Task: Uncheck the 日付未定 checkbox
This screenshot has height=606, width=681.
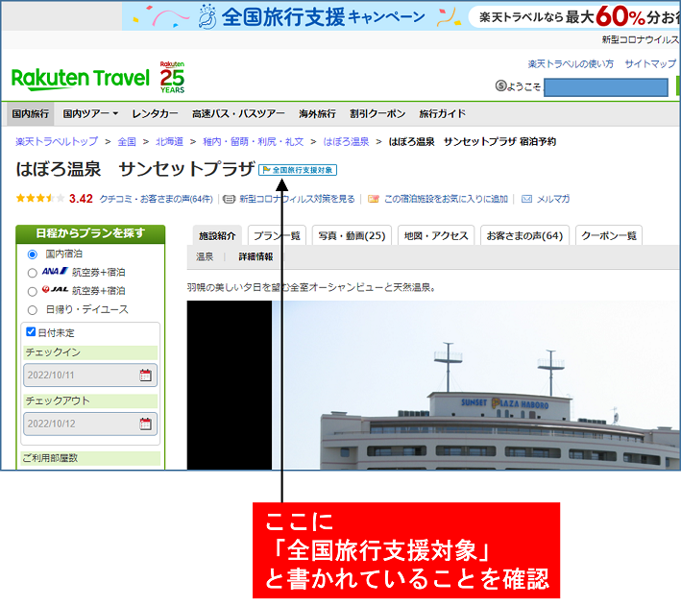Action: coord(31,332)
